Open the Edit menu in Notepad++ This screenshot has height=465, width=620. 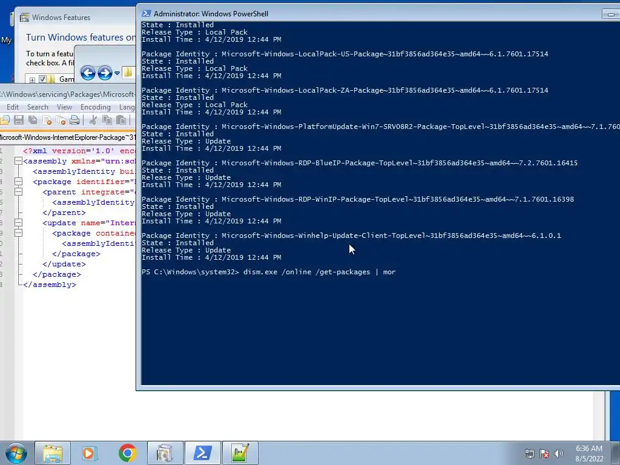13,107
